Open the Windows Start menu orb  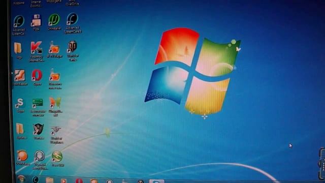[x=21, y=179]
